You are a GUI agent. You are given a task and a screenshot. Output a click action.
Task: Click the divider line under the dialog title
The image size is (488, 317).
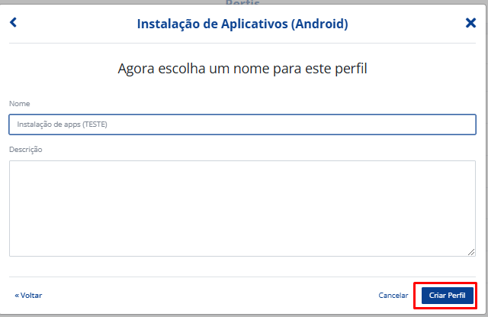(242, 43)
